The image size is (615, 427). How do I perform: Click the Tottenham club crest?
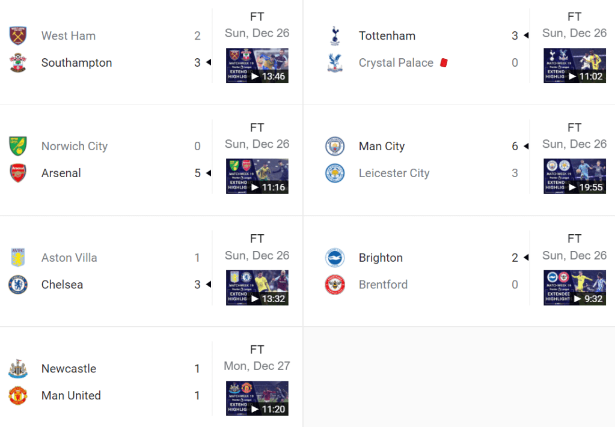pos(335,35)
